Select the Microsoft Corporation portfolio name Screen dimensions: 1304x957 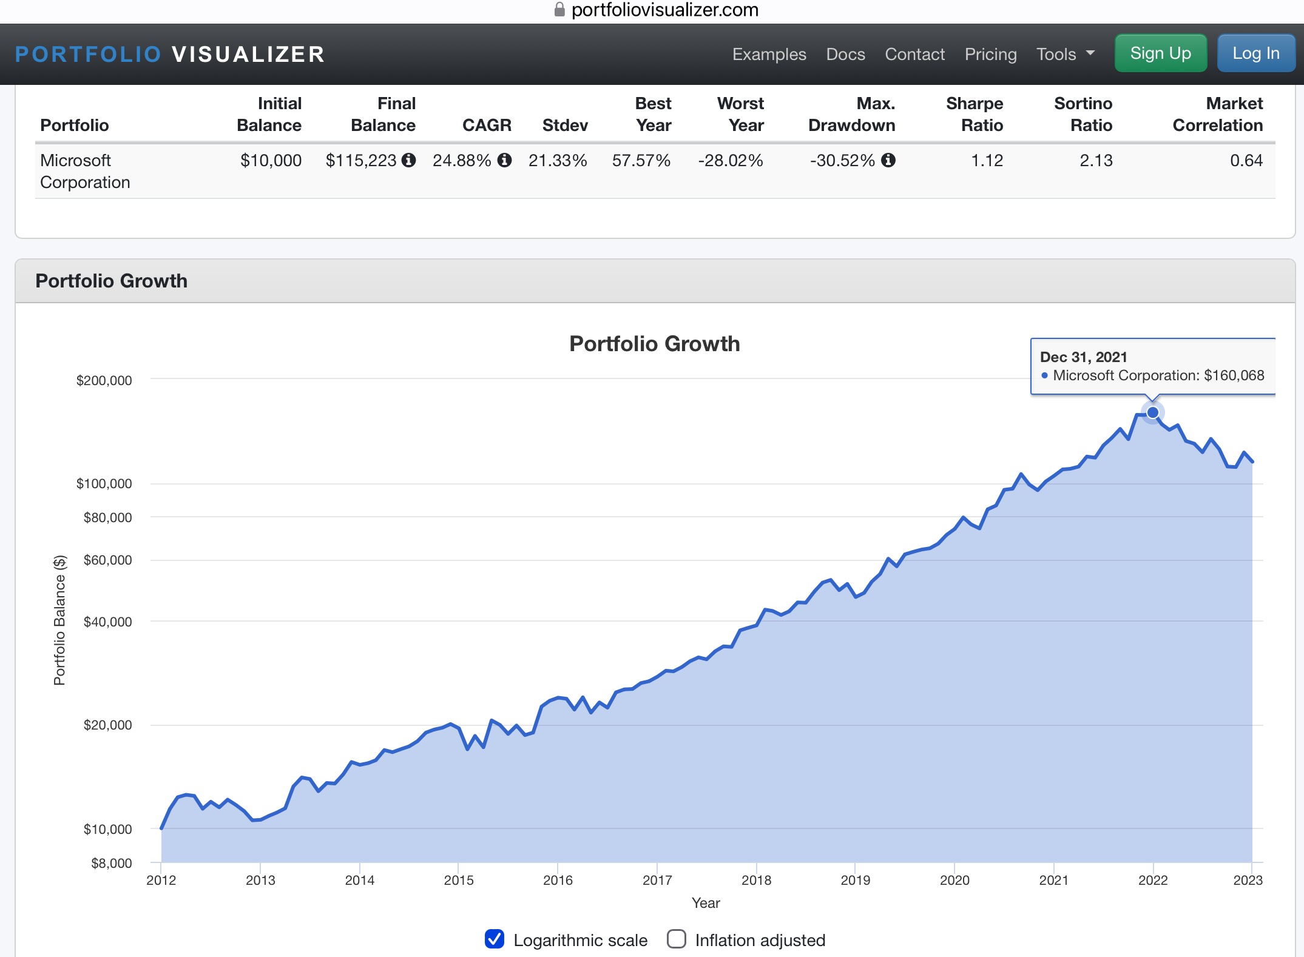click(x=85, y=171)
